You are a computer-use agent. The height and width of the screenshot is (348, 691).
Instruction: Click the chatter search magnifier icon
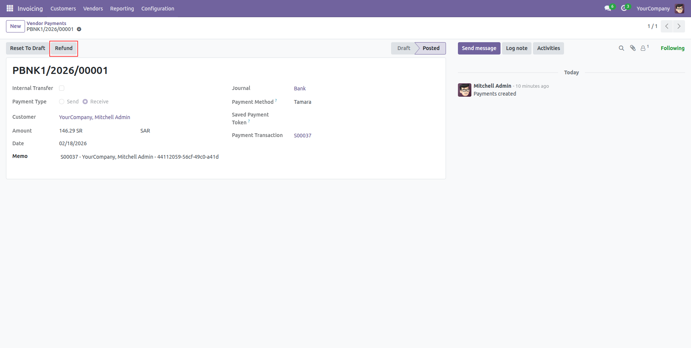pyautogui.click(x=622, y=48)
